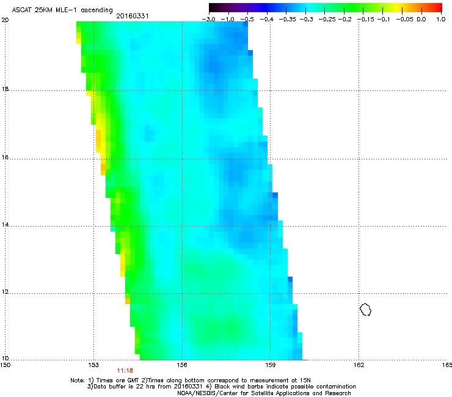The height and width of the screenshot is (397, 452).
Task: Click the note line 'Times are GMT'
Action: coord(118,381)
